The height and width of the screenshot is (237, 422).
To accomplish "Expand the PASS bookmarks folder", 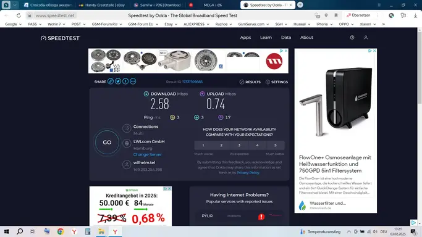I will click(x=35, y=24).
